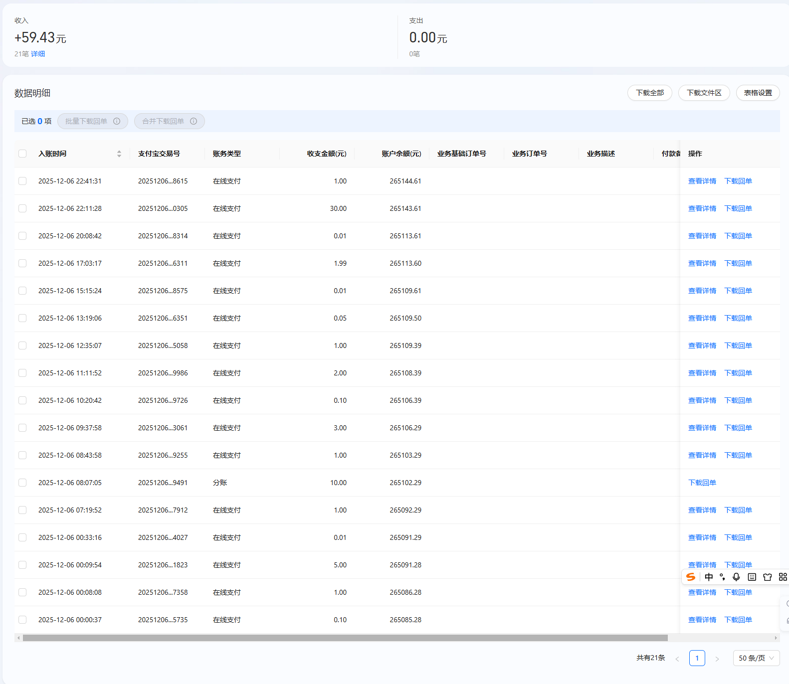Open the 详细 link under income total
789x684 pixels.
(x=38, y=54)
